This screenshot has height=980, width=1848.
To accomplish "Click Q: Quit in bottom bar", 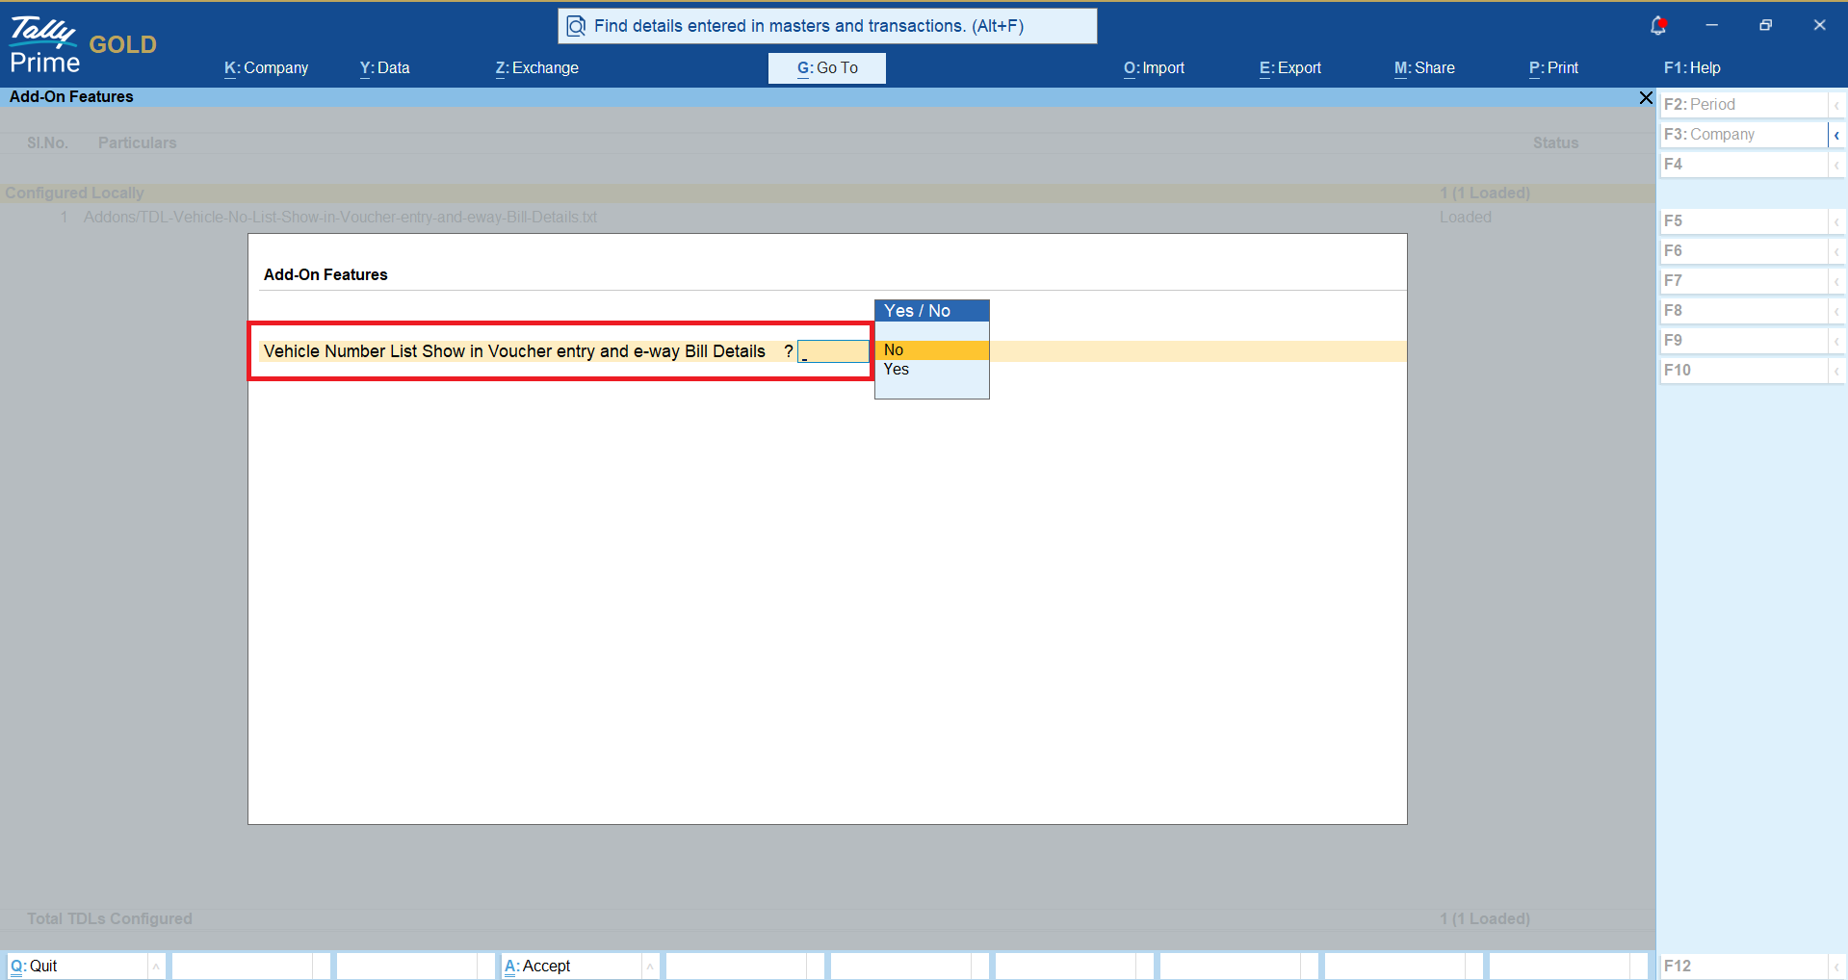I will [x=77, y=966].
